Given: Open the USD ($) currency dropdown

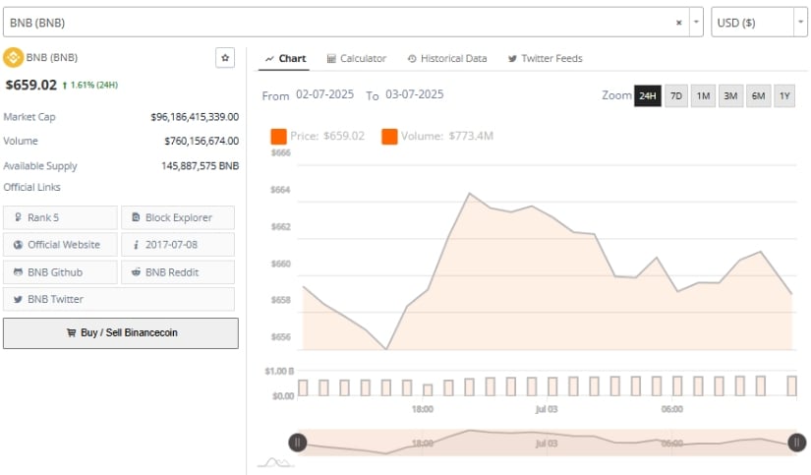Looking at the screenshot, I should pos(759,23).
